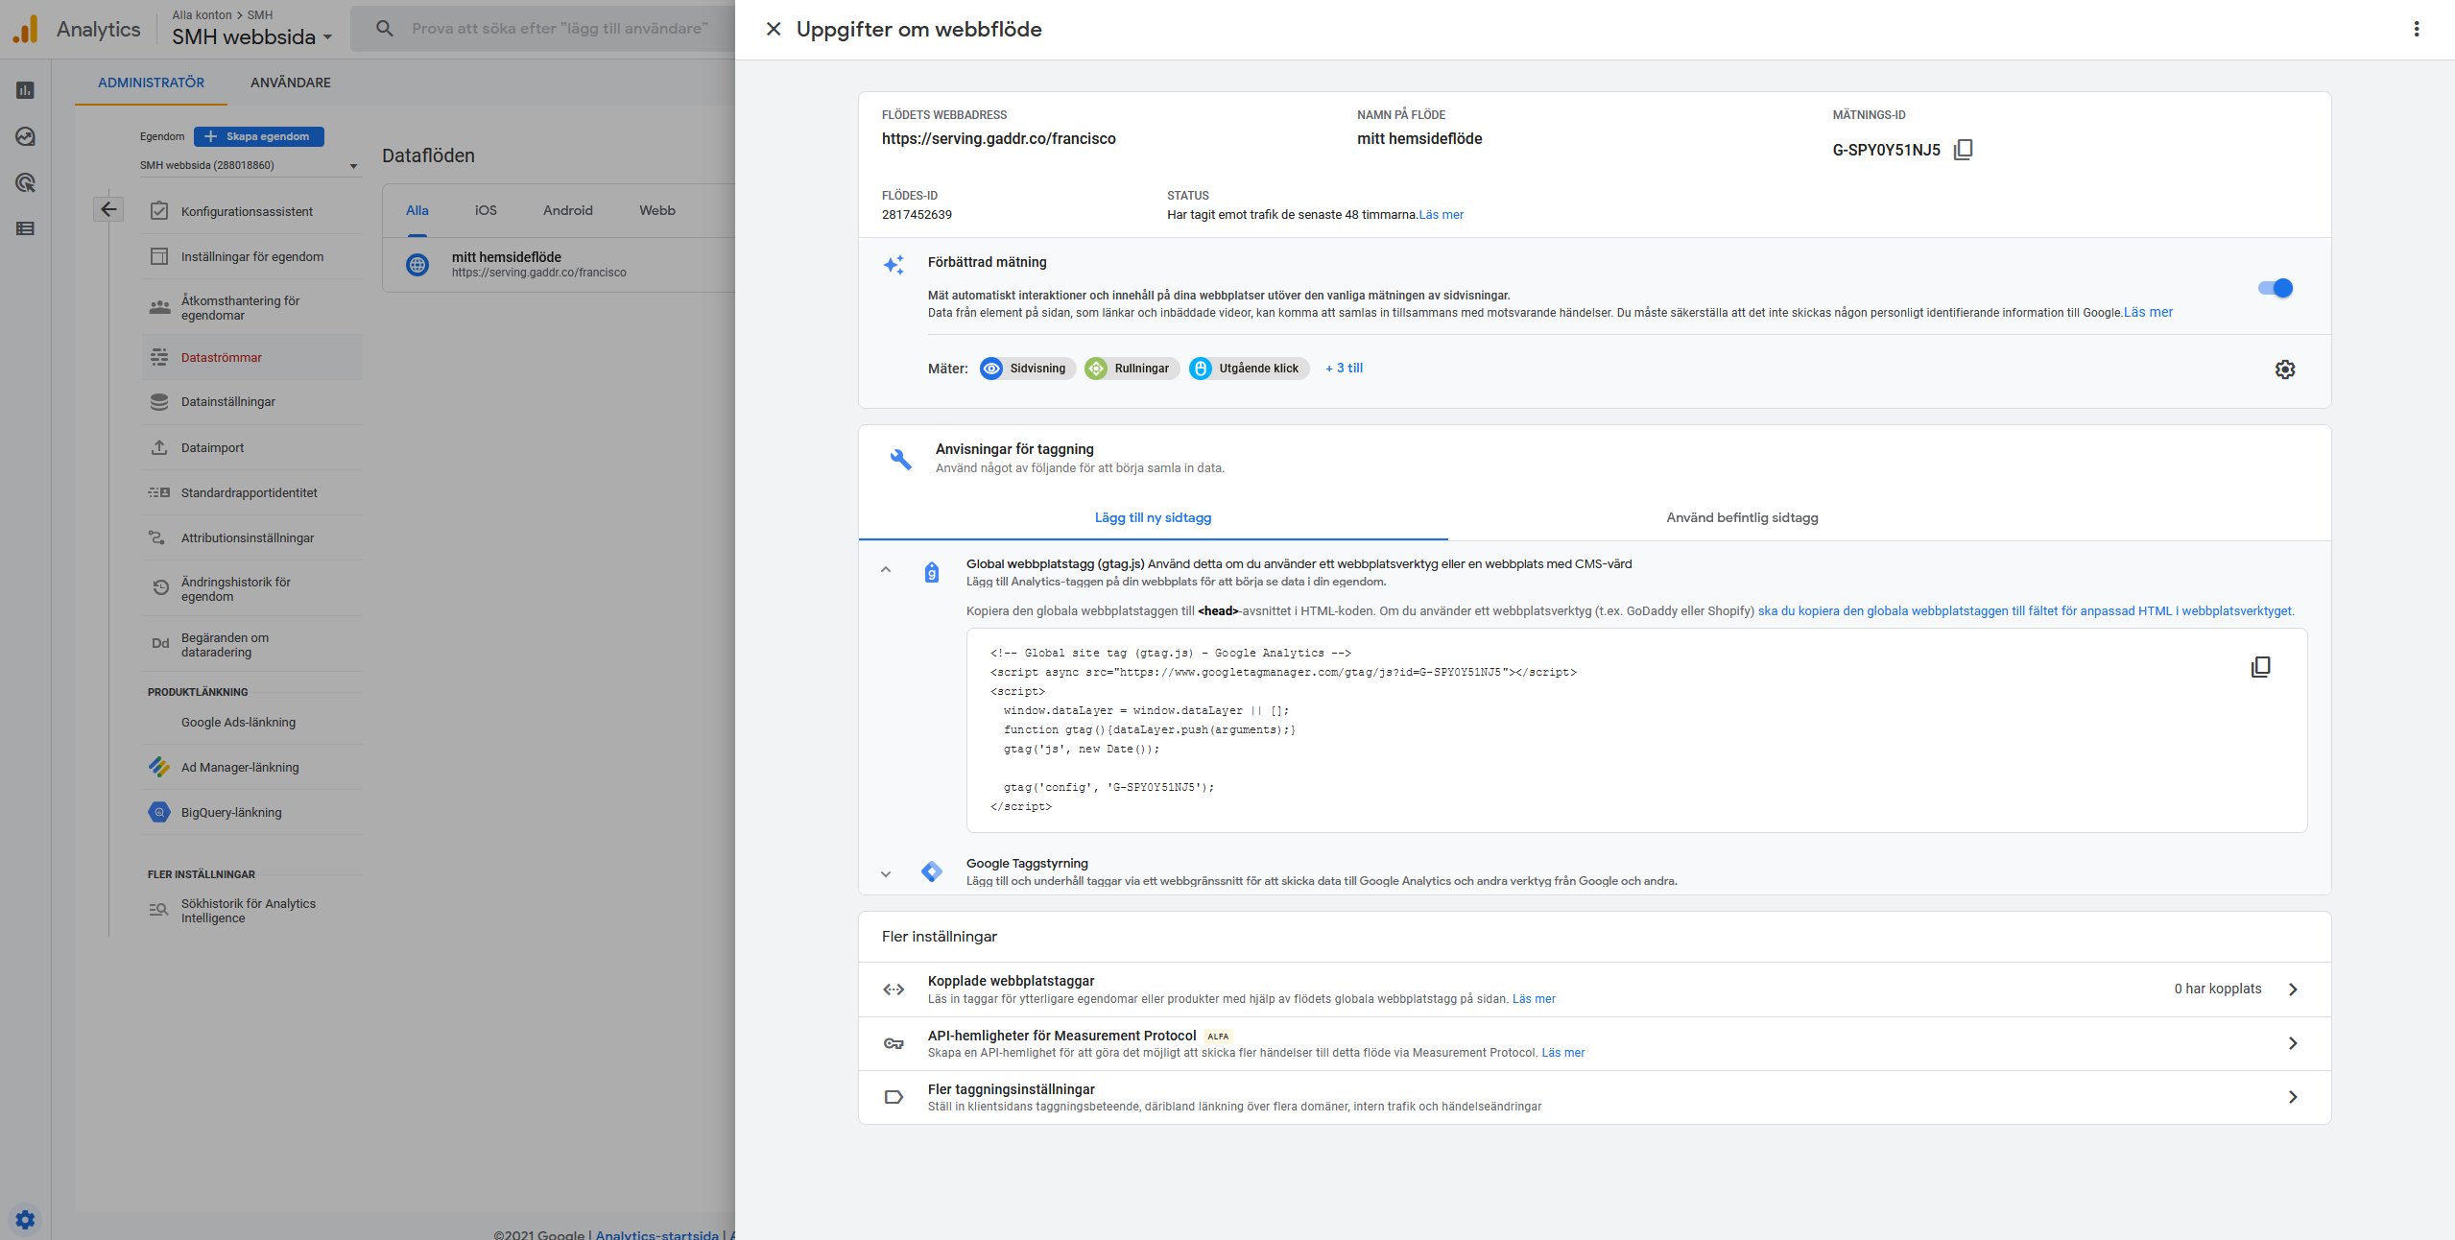Screen dimensions: 2455x1240
Task: Open the three-dot more options menu
Action: point(2416,29)
